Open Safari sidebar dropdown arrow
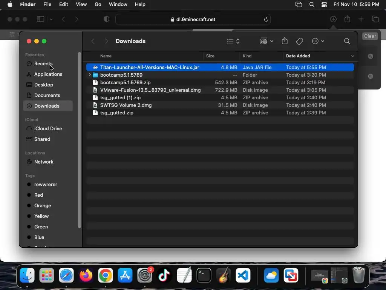The height and width of the screenshot is (290, 386). coord(51,19)
